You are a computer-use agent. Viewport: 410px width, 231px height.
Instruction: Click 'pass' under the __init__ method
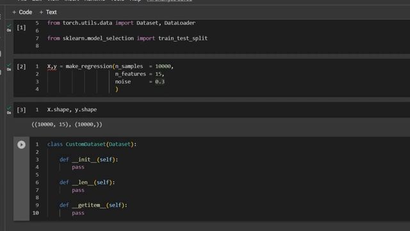click(x=78, y=167)
